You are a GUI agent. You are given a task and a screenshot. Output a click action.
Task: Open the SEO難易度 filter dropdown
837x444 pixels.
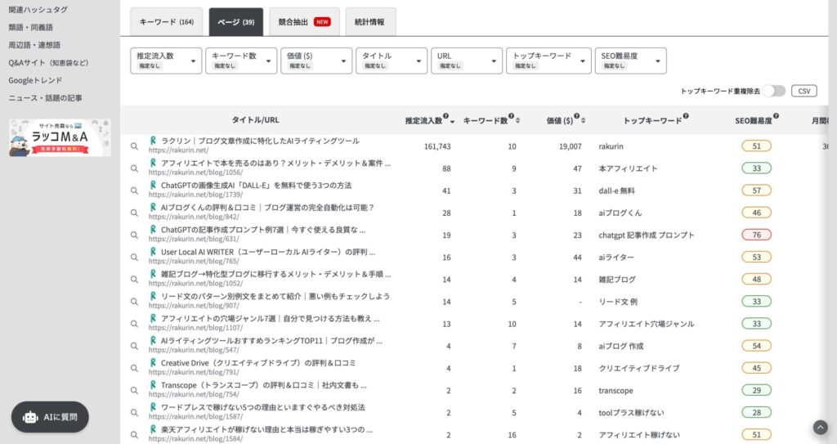point(631,61)
